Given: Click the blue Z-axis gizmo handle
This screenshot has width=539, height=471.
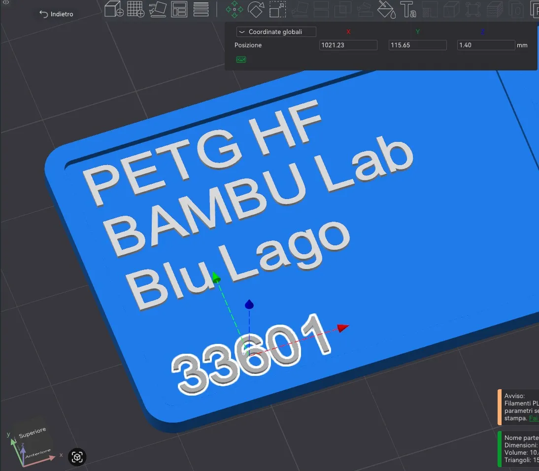Looking at the screenshot, I should pyautogui.click(x=249, y=304).
